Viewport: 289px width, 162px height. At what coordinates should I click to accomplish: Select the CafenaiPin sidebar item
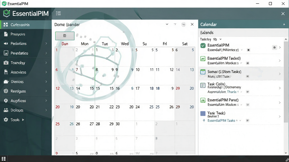pos(26,25)
